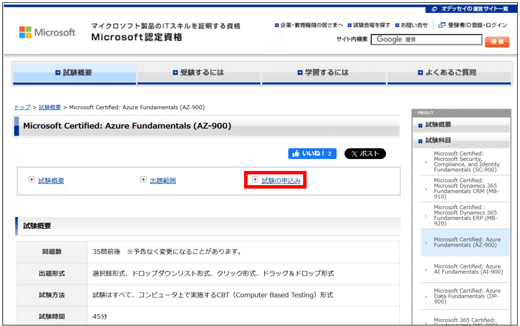The image size is (520, 326).
Task: Click the Microsoft logo
Action: click(47, 32)
